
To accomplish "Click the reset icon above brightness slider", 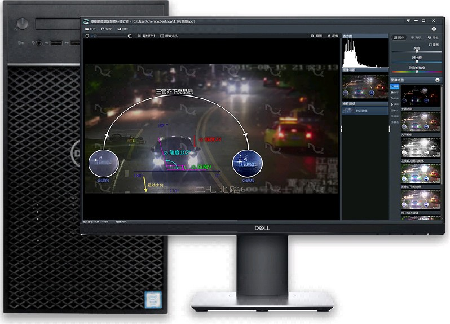I will (x=431, y=44).
